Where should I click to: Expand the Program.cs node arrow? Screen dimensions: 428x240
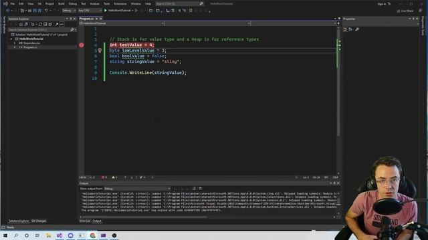[15, 47]
